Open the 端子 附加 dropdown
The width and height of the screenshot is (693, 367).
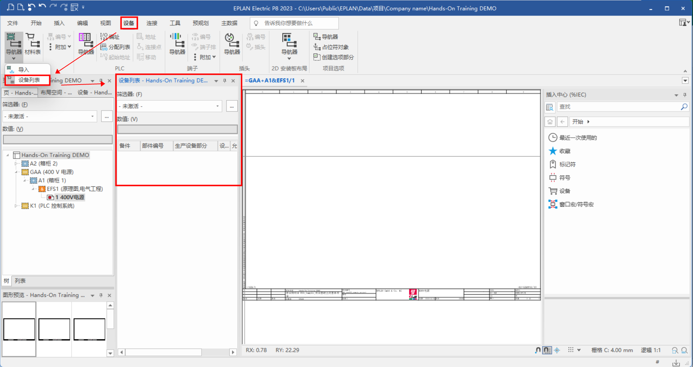pyautogui.click(x=204, y=57)
